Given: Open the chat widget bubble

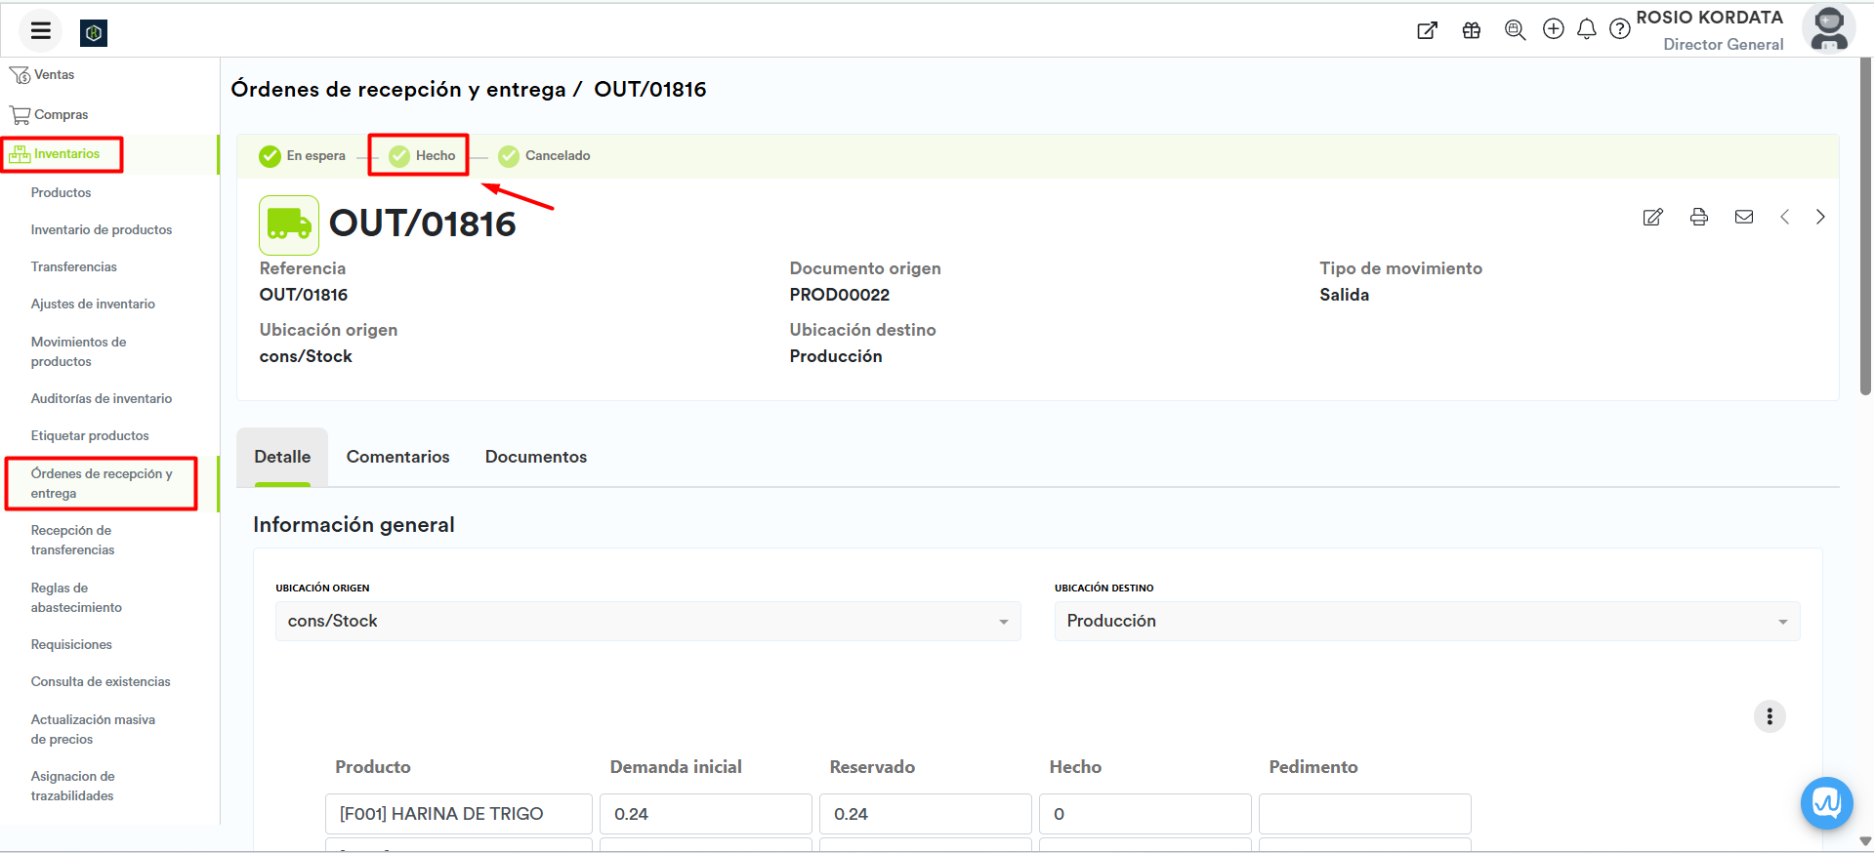Looking at the screenshot, I should tap(1825, 802).
